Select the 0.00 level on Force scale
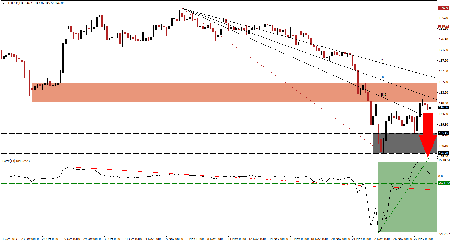Viewport: 450px width, 243px height. pos(441,176)
